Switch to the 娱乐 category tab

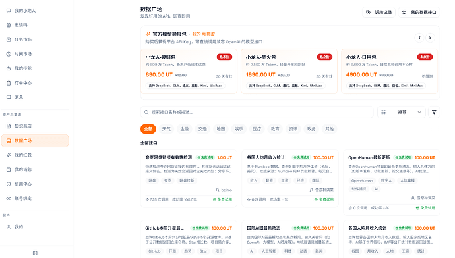(x=239, y=129)
